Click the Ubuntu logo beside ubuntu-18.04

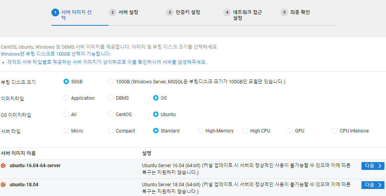coord(3,185)
